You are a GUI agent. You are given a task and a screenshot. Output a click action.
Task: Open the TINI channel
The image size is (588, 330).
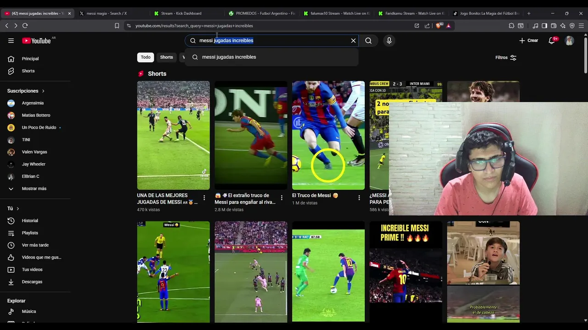pos(26,140)
